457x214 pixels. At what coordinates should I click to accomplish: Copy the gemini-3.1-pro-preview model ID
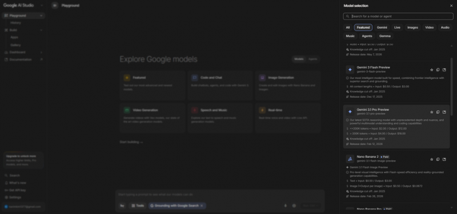438,112
